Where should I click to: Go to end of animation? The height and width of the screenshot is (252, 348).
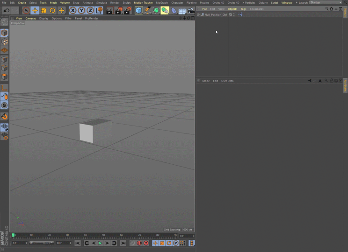[123, 243]
